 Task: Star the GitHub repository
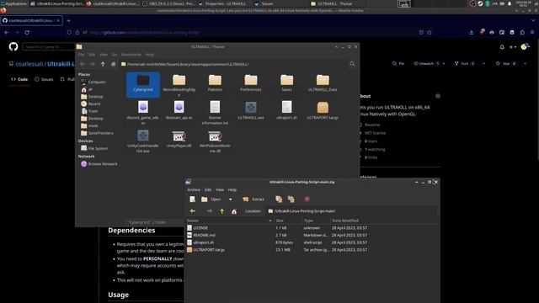pos(506,64)
